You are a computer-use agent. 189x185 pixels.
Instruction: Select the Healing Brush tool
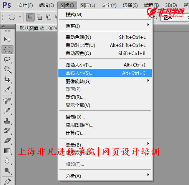[7, 101]
